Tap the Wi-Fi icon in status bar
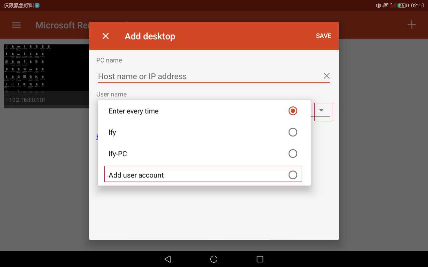The height and width of the screenshot is (267, 428). click(386, 5)
